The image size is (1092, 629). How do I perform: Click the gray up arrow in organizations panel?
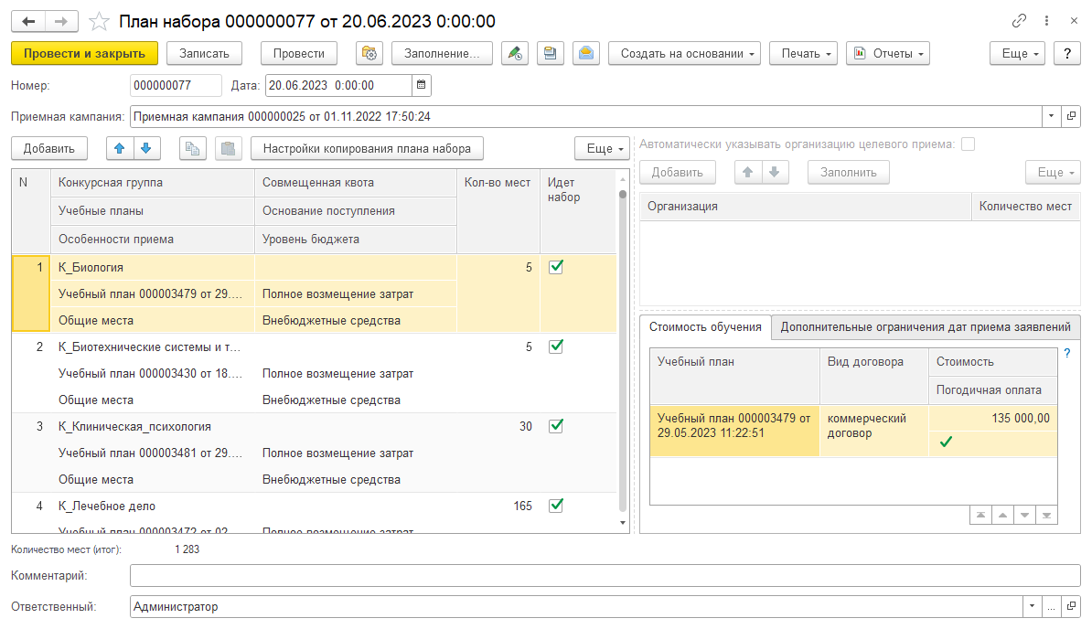coord(748,172)
